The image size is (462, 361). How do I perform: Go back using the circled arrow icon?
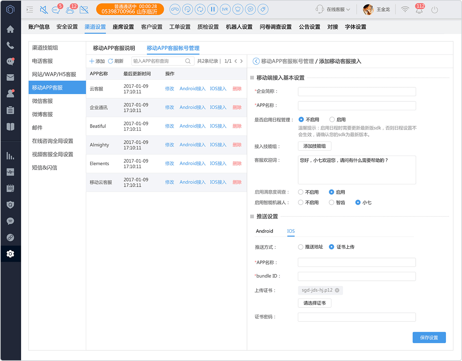pyautogui.click(x=256, y=61)
